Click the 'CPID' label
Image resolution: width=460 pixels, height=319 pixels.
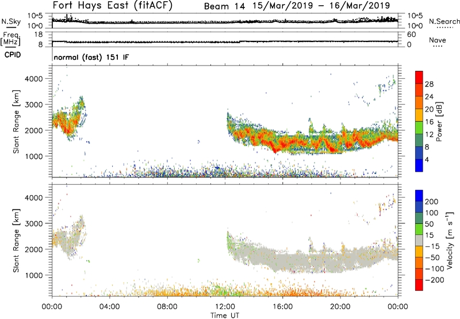click(13, 55)
